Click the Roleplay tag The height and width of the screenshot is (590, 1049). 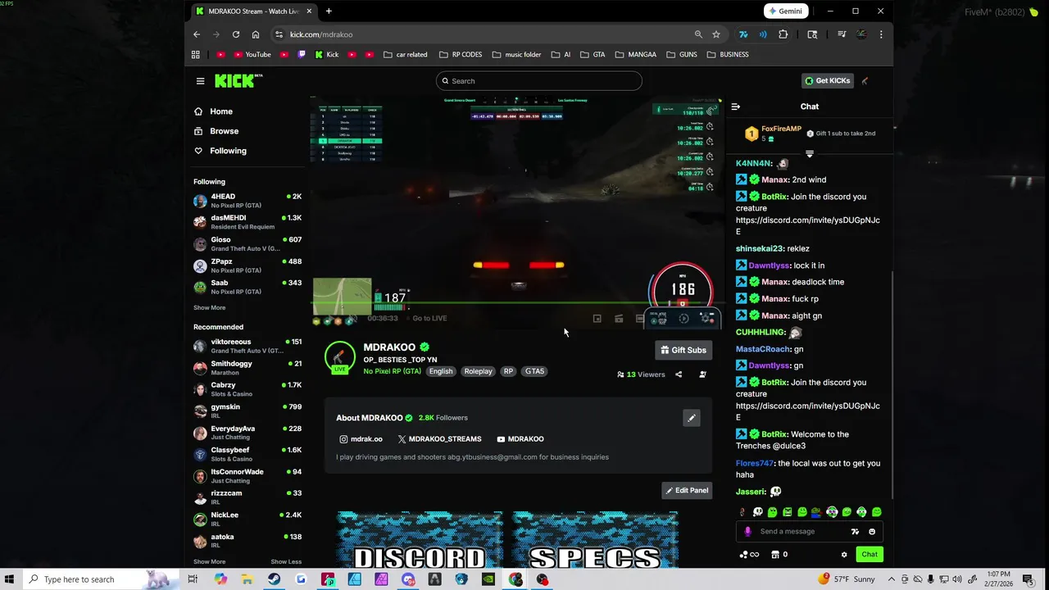coord(478,371)
